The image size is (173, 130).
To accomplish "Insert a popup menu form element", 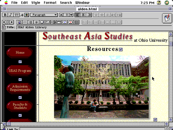I will [x=59, y=22].
